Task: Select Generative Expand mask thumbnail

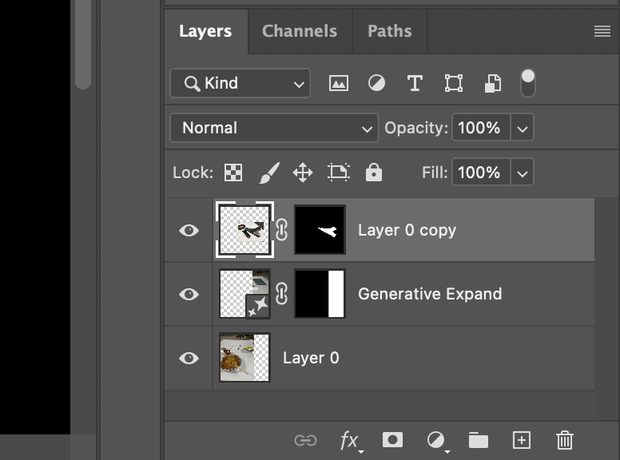Action: 320,294
